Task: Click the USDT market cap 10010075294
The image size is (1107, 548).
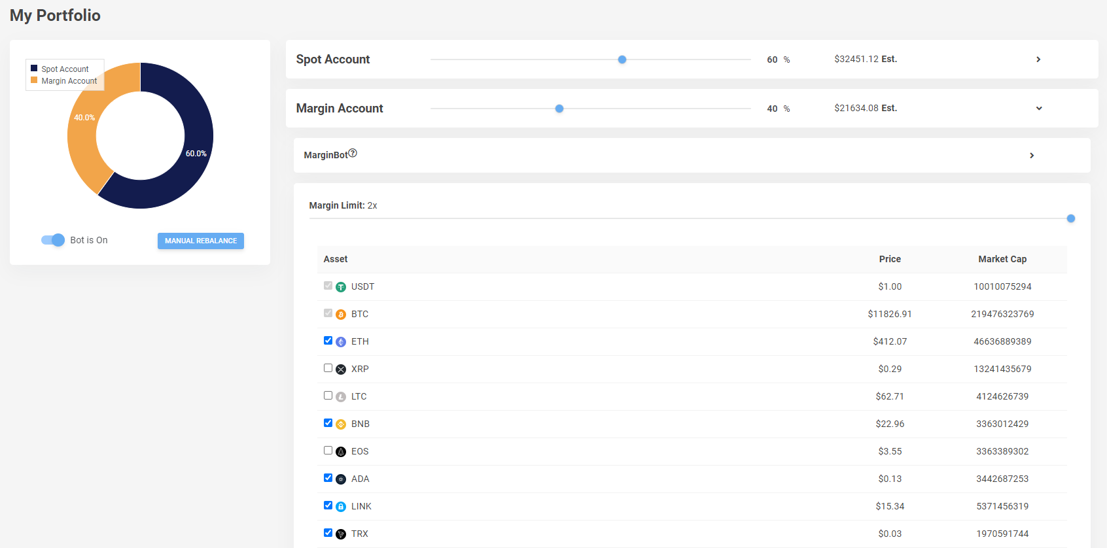Action: [1002, 286]
